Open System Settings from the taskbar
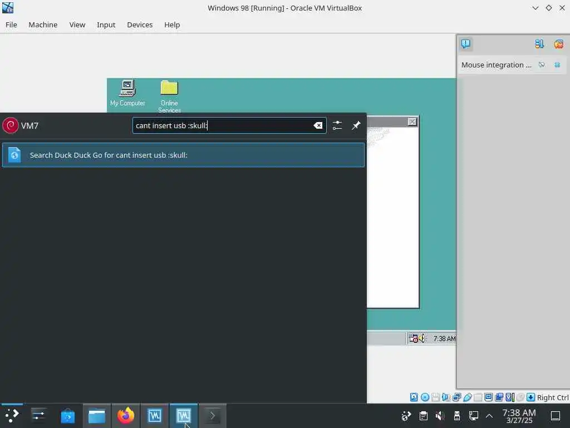The width and height of the screenshot is (570, 428). point(38,416)
